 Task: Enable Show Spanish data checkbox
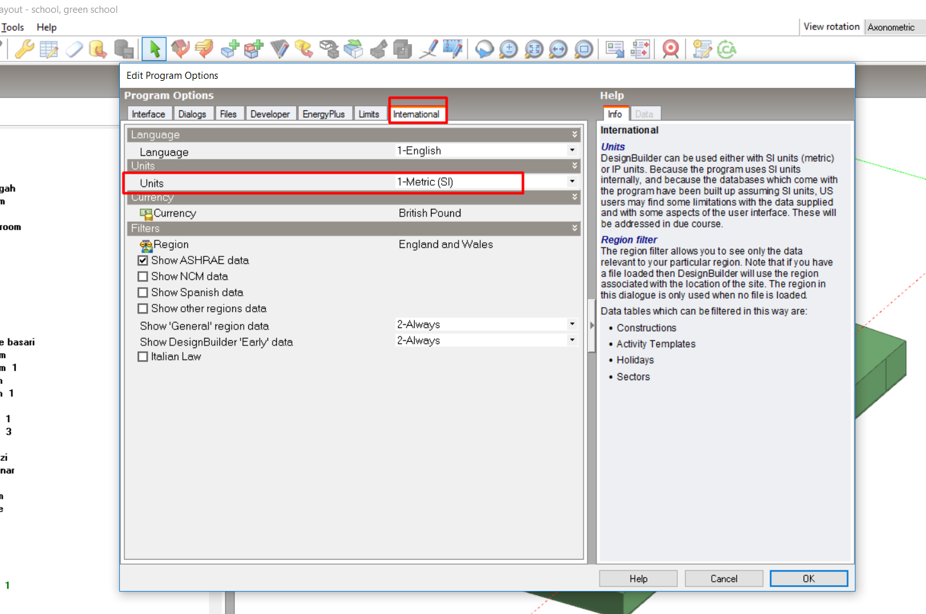click(x=143, y=293)
